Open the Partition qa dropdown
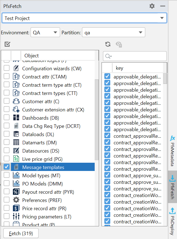The width and height of the screenshot is (177, 239). [114, 32]
